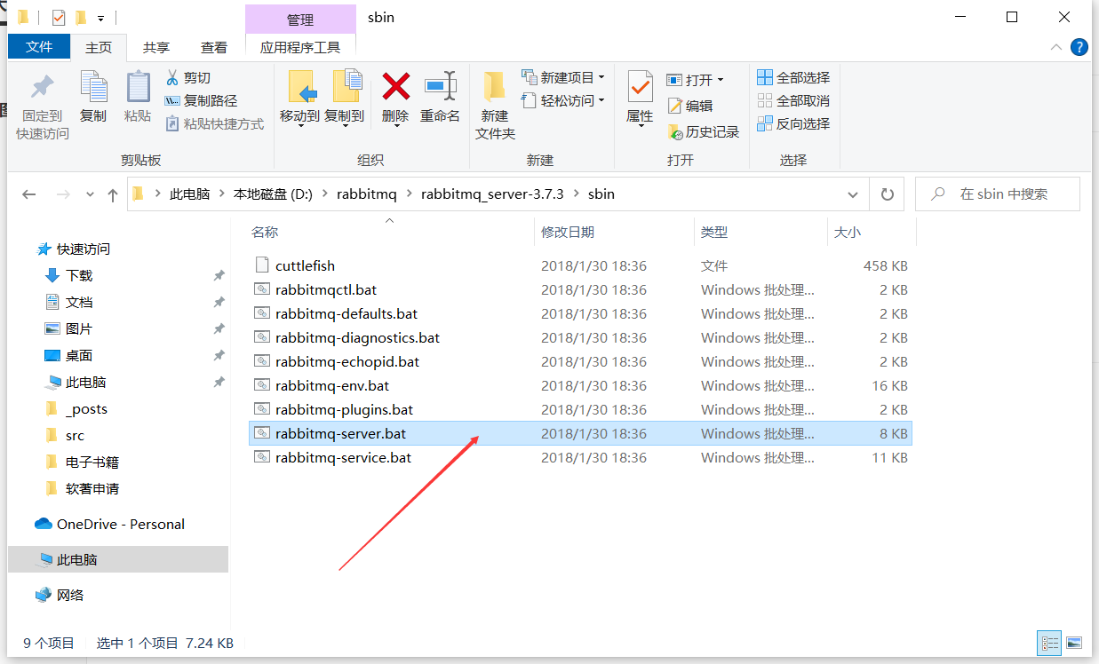Open _posts folder in sidebar
Image resolution: width=1099 pixels, height=664 pixels.
pos(86,409)
